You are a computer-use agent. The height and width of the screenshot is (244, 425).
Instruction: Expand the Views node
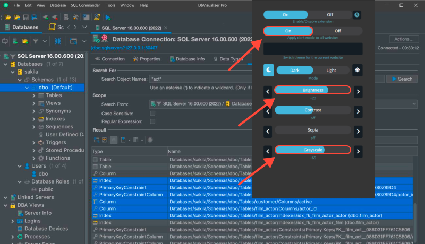tap(33, 103)
